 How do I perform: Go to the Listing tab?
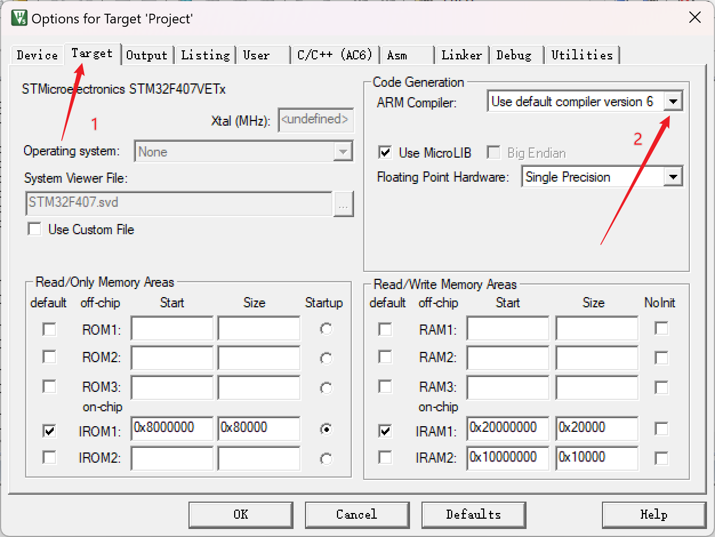(205, 55)
